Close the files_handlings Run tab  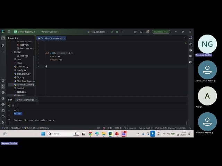point(36,100)
